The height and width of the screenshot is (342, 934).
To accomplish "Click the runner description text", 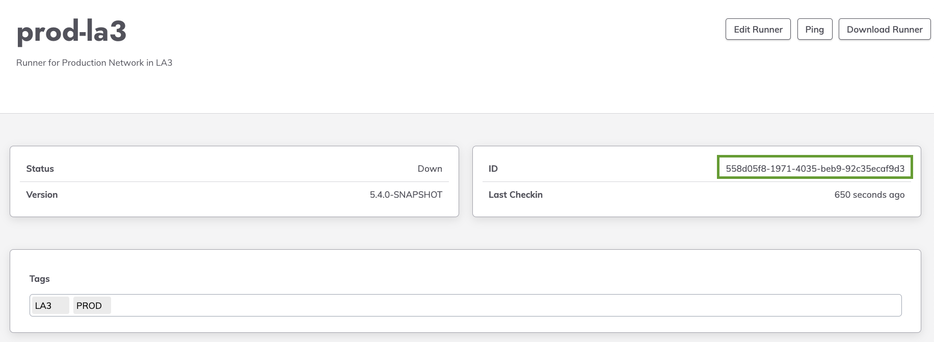I will [x=94, y=63].
